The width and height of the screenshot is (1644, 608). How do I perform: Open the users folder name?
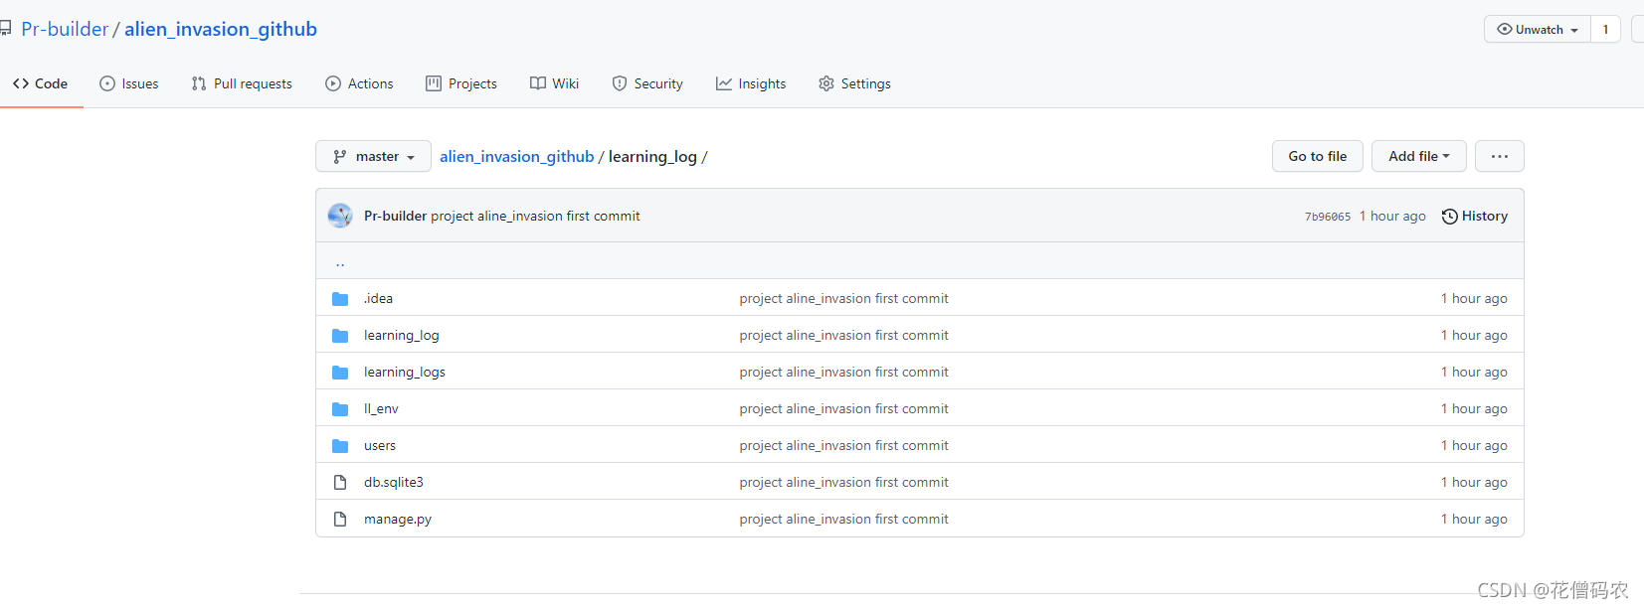(x=380, y=445)
